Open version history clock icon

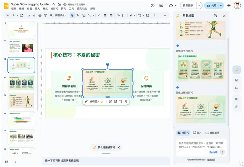coord(152,6)
